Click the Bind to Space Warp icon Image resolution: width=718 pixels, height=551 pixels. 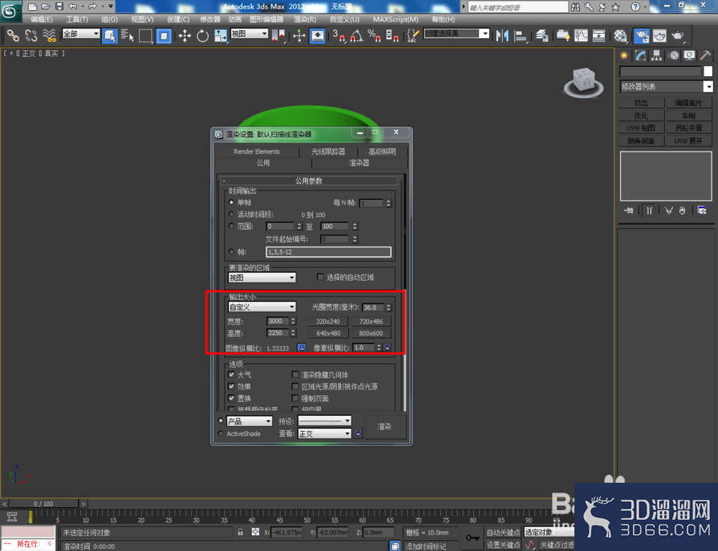[x=49, y=35]
